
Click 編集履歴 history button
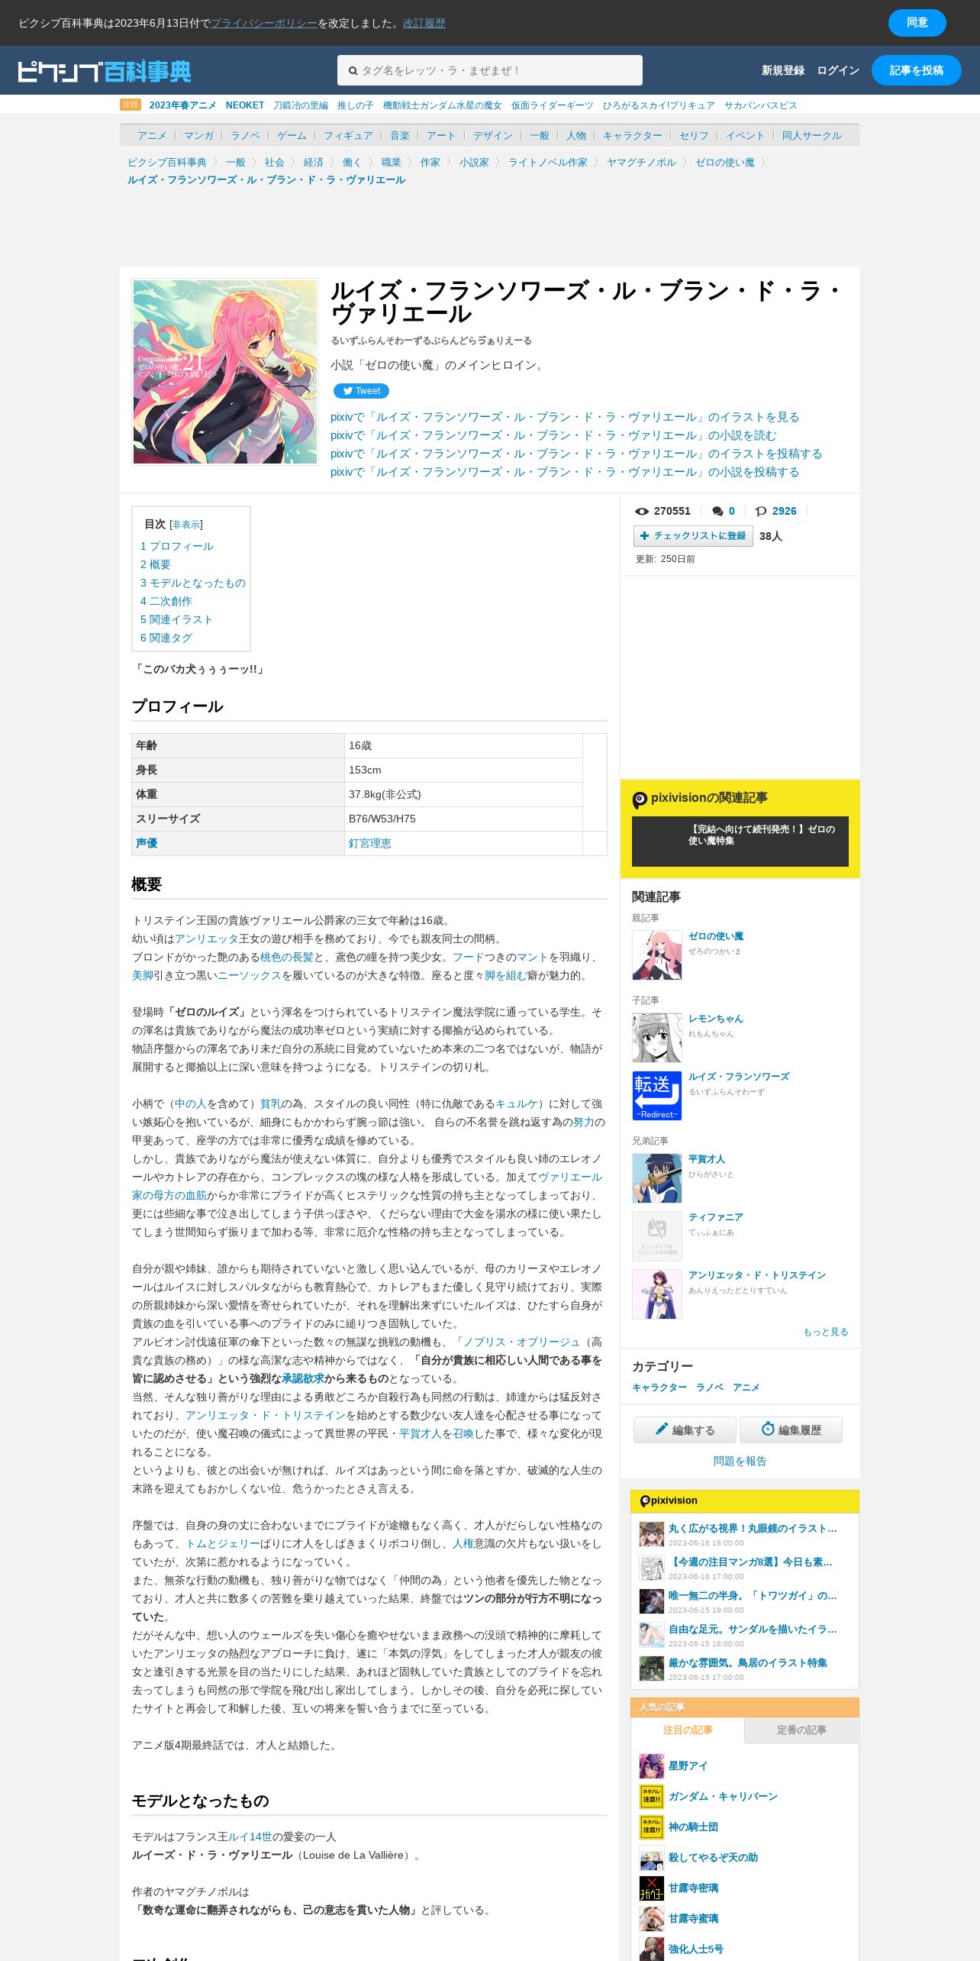pyautogui.click(x=791, y=1430)
